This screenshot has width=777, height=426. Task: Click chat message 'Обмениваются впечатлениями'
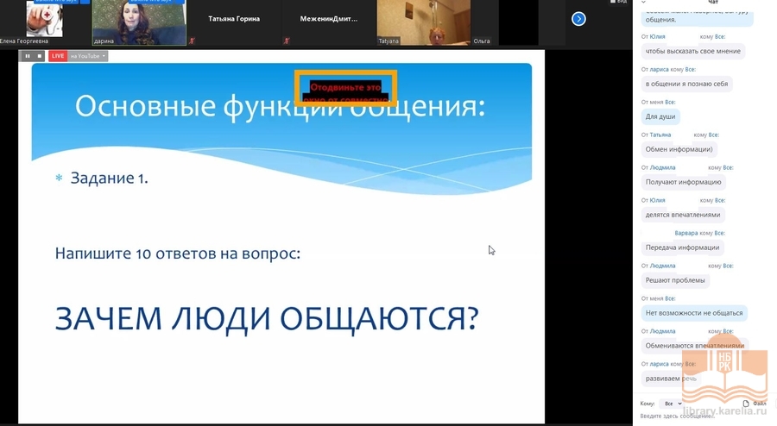[694, 345]
